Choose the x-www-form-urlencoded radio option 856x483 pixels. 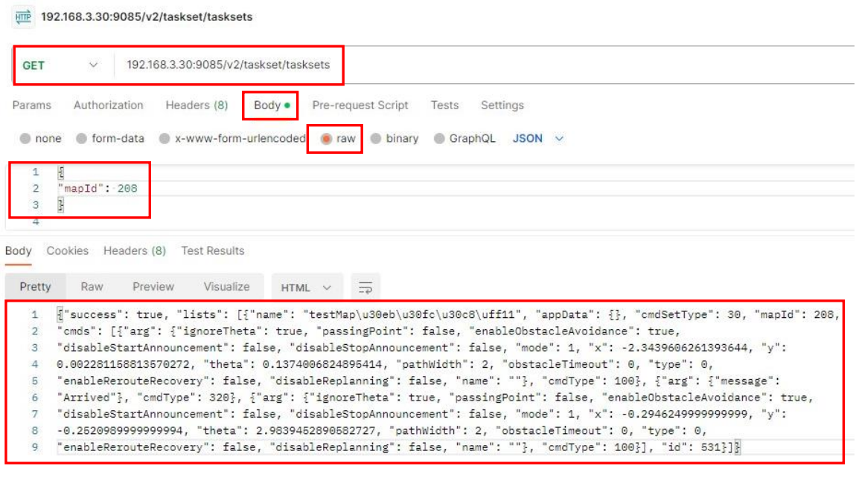pos(163,139)
